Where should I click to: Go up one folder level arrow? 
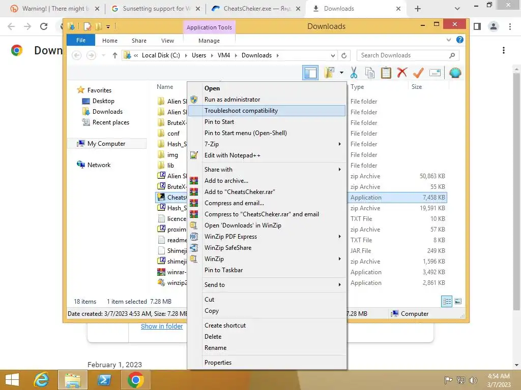[x=114, y=55]
